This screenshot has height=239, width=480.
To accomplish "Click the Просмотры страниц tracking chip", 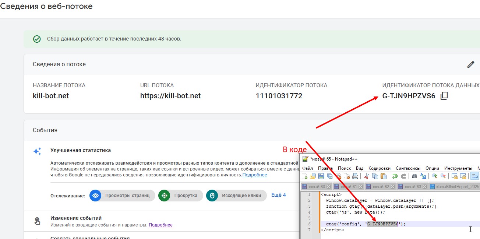I will 122,196.
